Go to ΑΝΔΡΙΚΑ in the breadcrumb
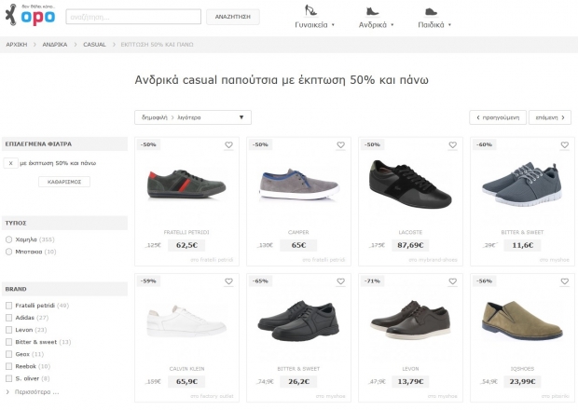Screen dimensions: 578x410 55,45
